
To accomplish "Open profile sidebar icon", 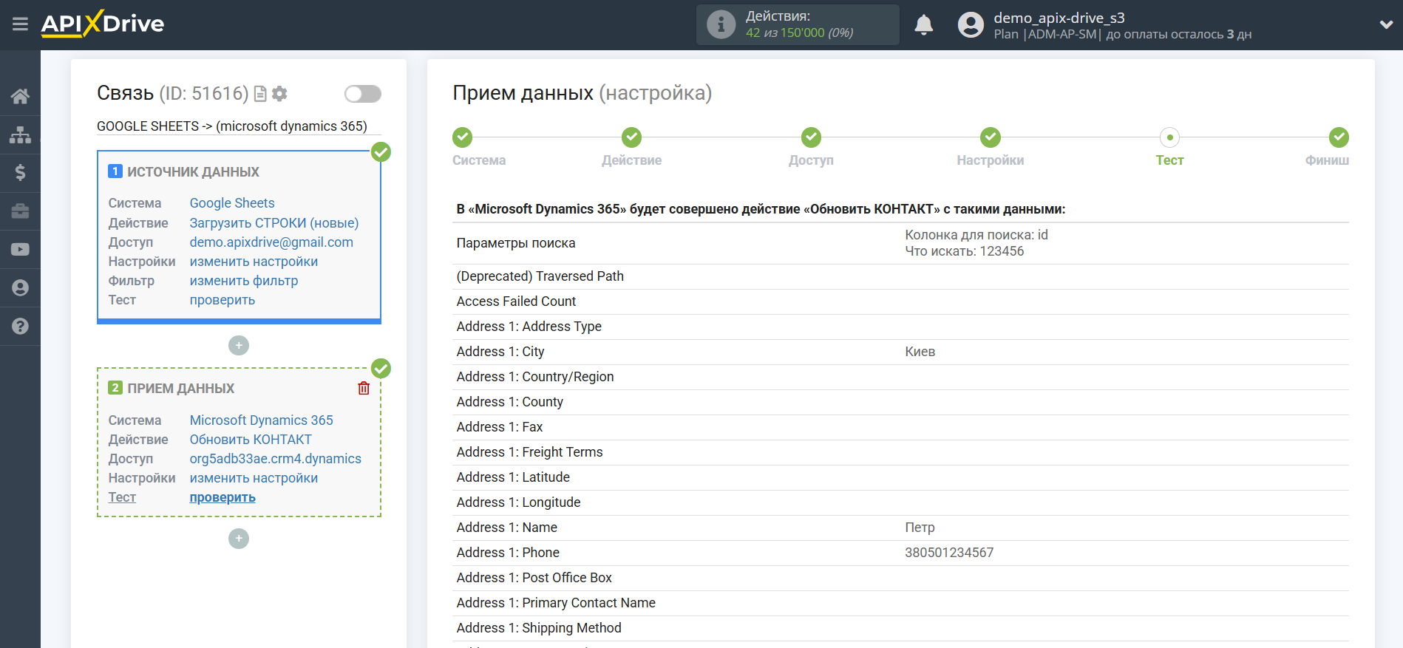I will (20, 287).
